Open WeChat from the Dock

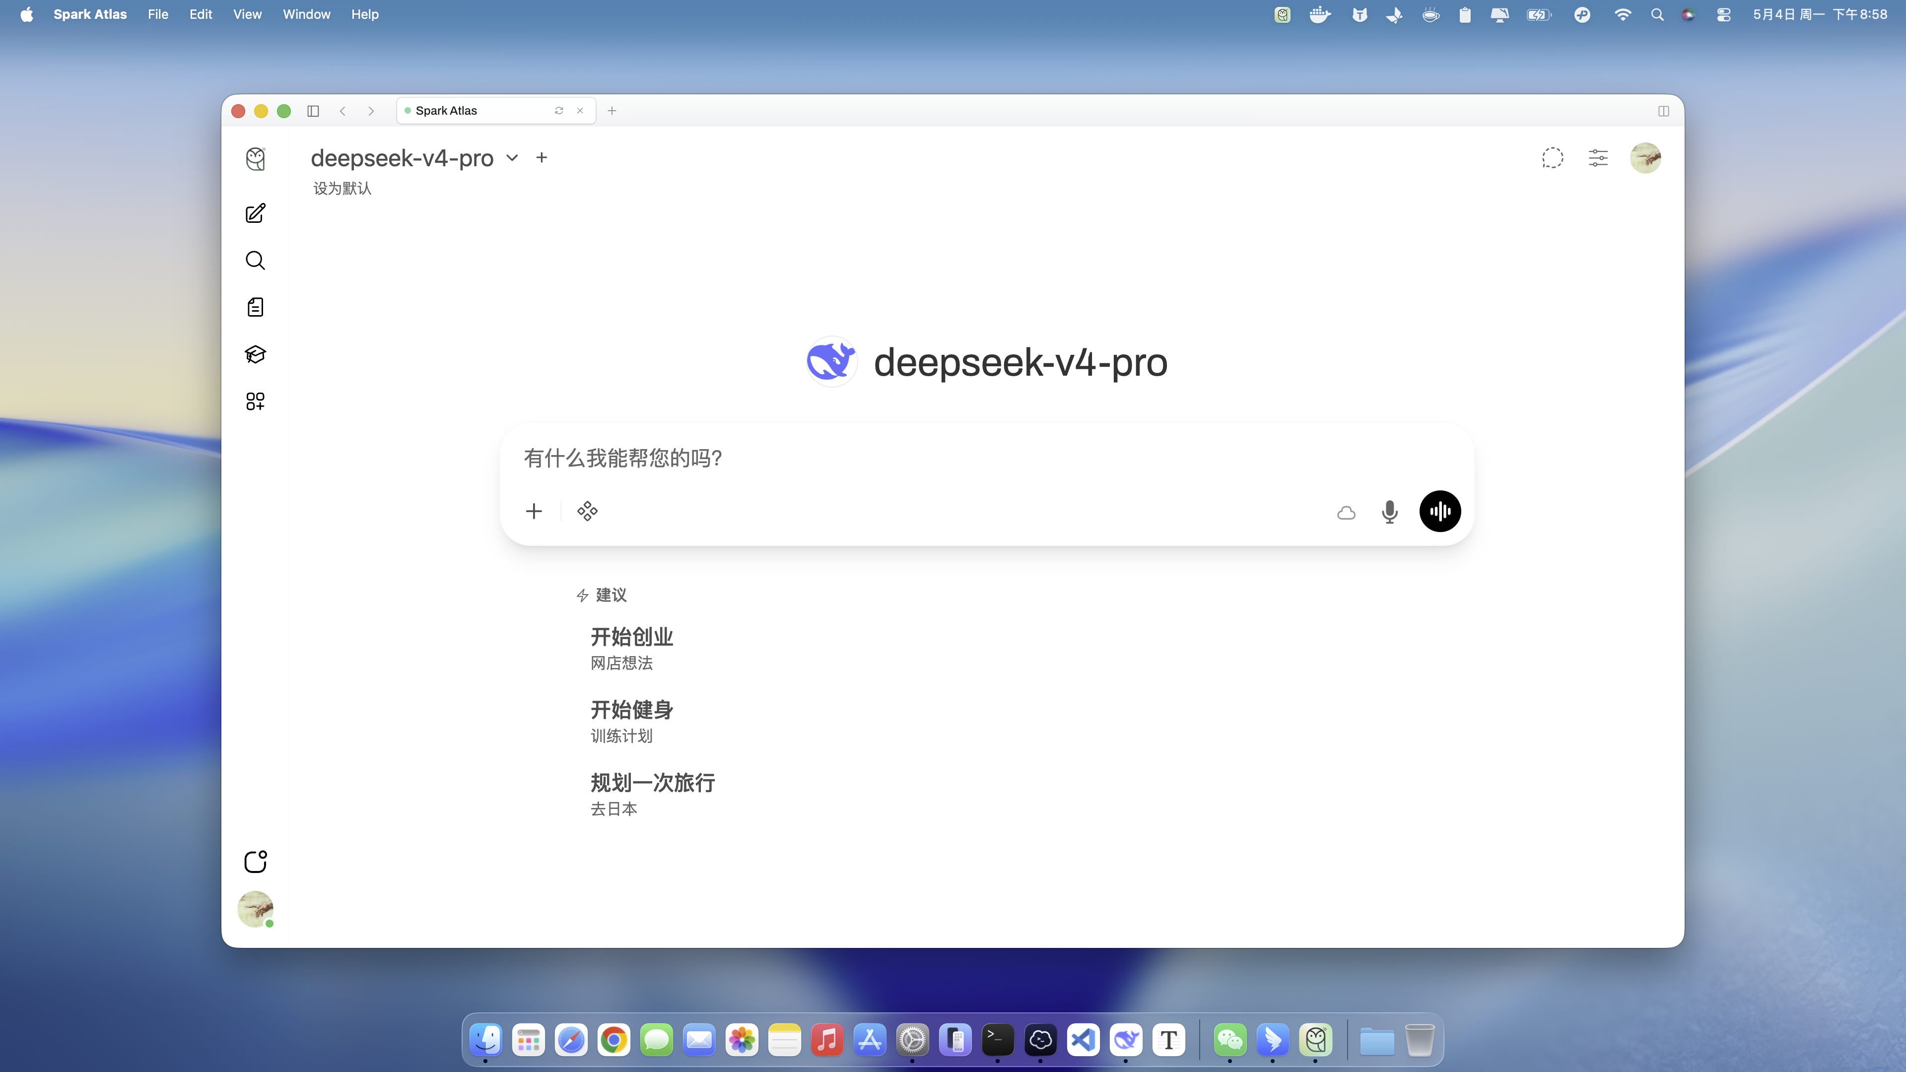pos(1230,1040)
